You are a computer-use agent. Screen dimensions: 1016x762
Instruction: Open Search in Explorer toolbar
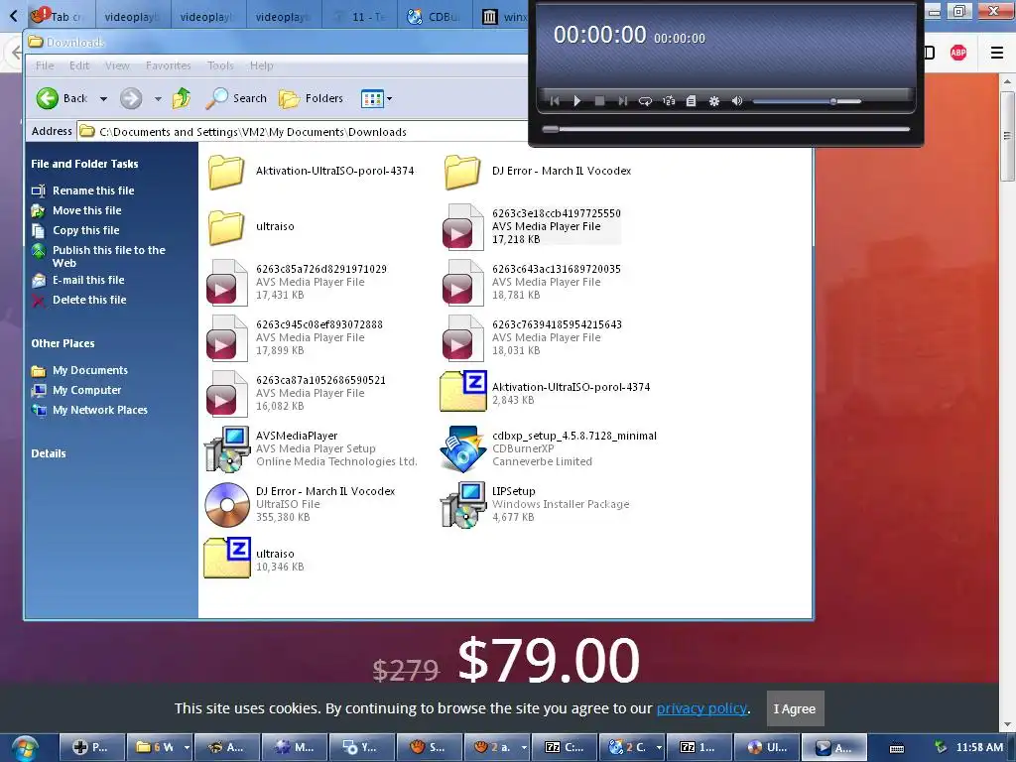pyautogui.click(x=236, y=98)
